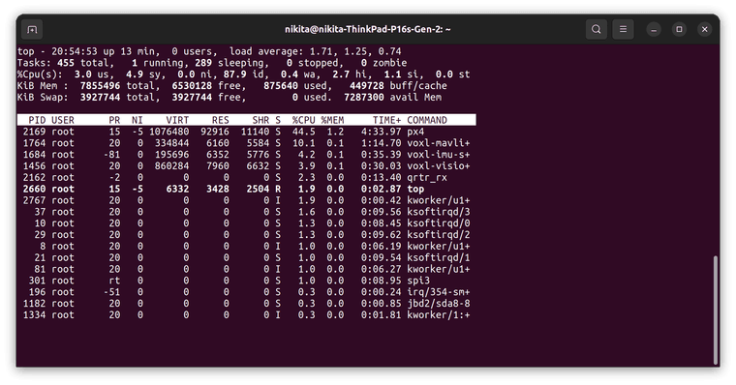Click the 1076480 VIRT value
The width and height of the screenshot is (736, 385).
click(x=169, y=132)
